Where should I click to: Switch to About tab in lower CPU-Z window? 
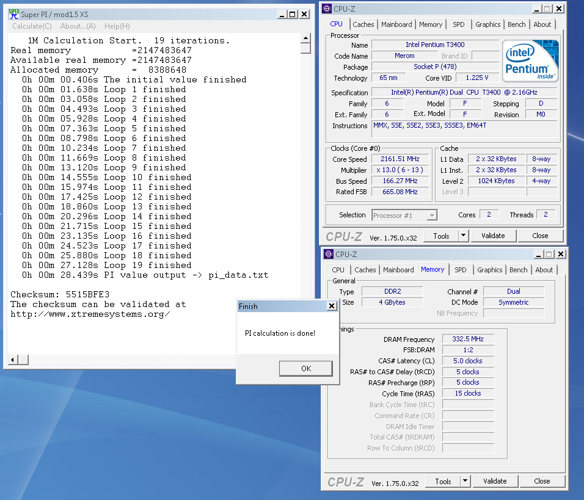[x=544, y=270]
